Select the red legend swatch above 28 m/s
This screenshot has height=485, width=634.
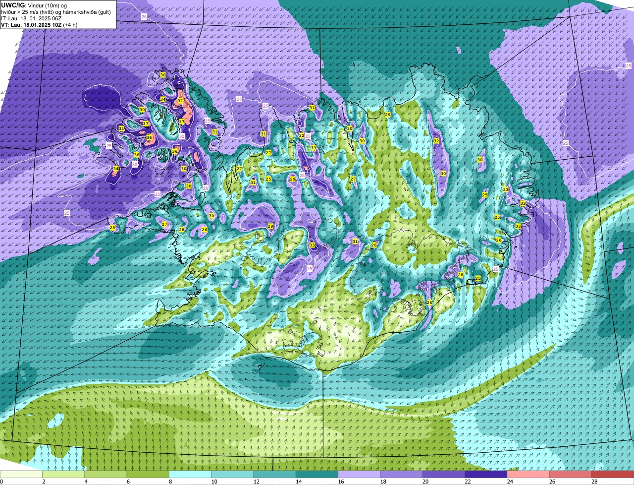pyautogui.click(x=613, y=475)
